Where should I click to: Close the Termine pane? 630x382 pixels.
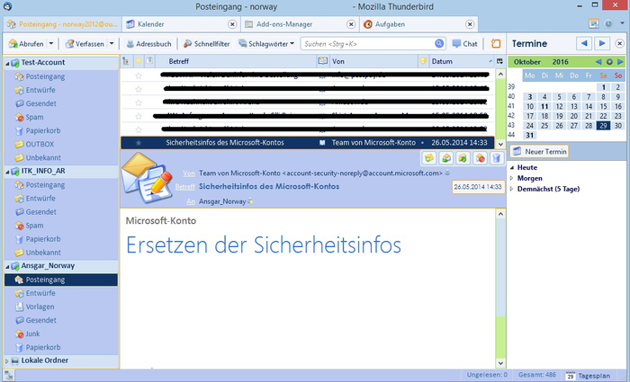tap(619, 43)
